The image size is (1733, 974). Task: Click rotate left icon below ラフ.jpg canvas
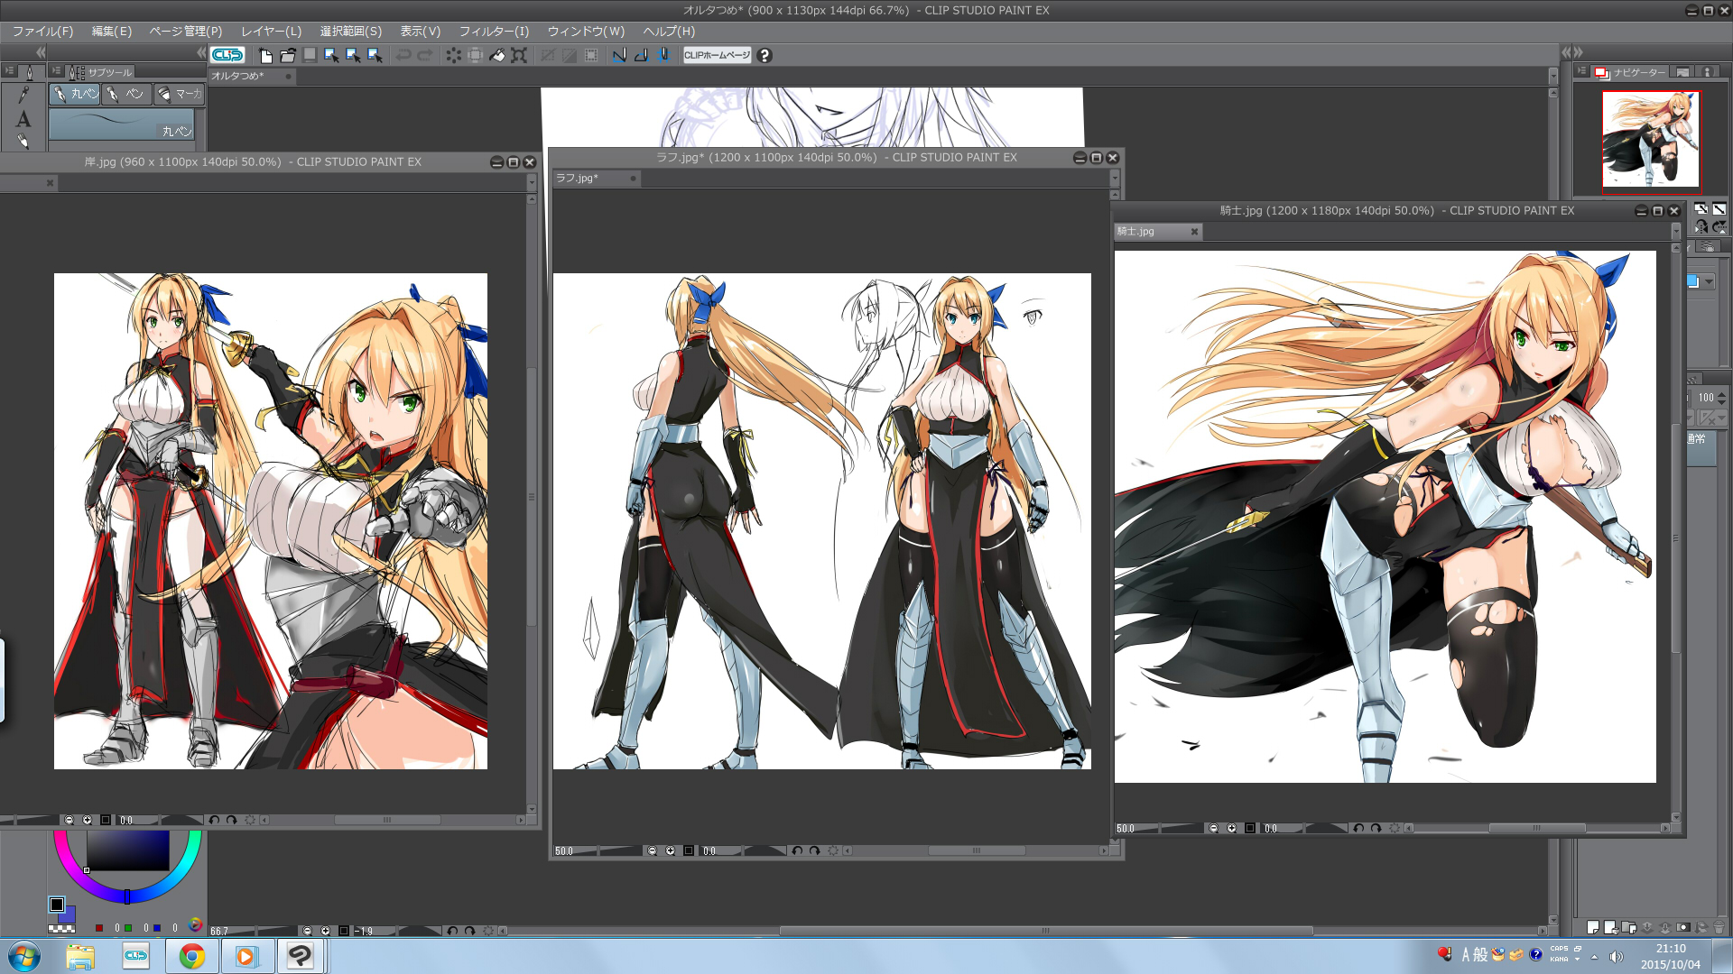(x=796, y=850)
